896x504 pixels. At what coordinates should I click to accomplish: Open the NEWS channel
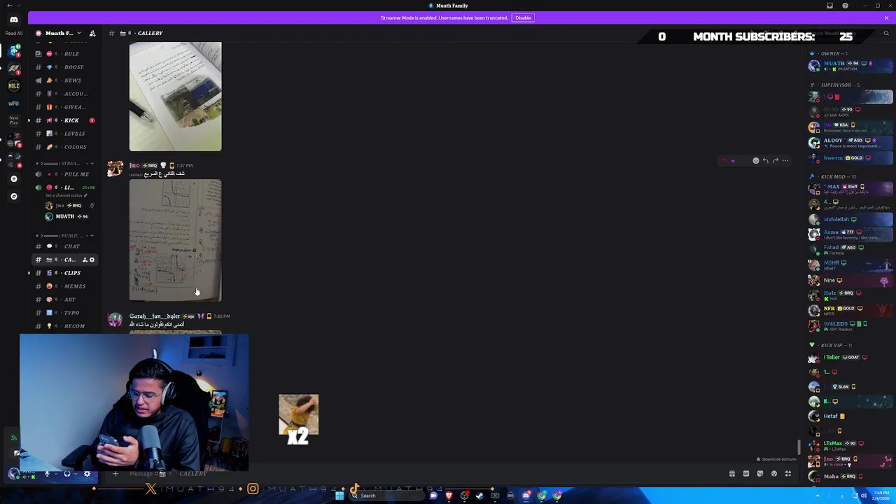click(66, 80)
